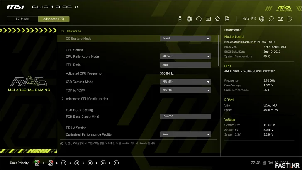
Task: Click the profile file save icon
Action: point(227,19)
